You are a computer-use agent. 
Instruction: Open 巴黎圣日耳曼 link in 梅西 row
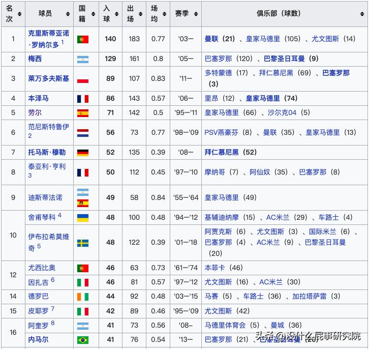tap(284, 59)
